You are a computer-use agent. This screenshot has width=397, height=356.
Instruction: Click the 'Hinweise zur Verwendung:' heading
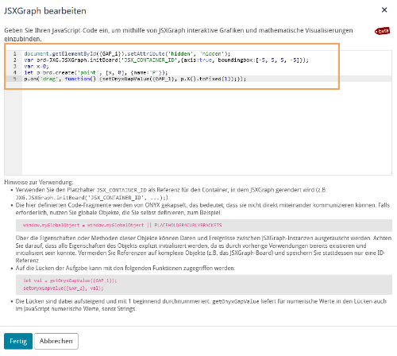39,182
